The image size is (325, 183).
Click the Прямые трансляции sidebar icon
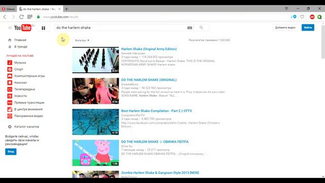[10, 103]
